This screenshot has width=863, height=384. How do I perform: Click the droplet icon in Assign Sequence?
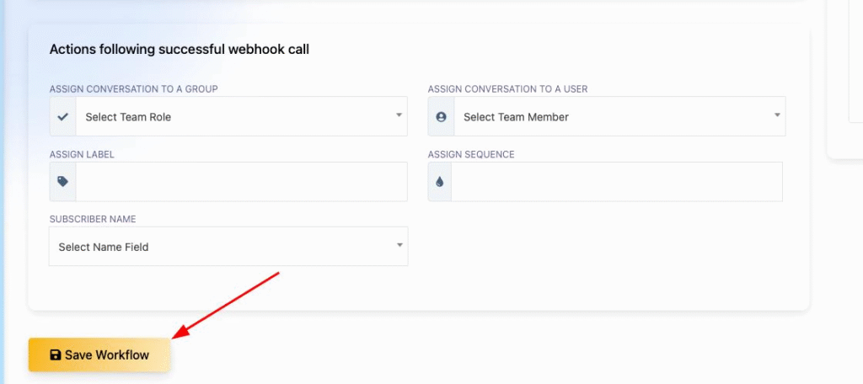[439, 182]
